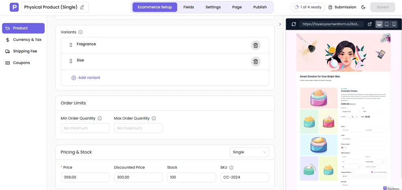The image size is (402, 190).
Task: Open the AA state dropdown in preview
Action: tap(352, 167)
